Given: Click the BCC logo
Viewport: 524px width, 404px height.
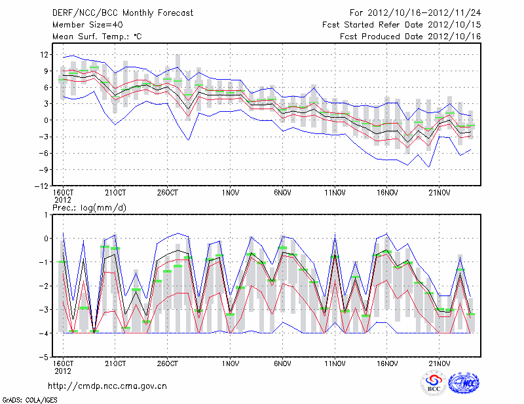Looking at the screenshot, I should [x=434, y=383].
